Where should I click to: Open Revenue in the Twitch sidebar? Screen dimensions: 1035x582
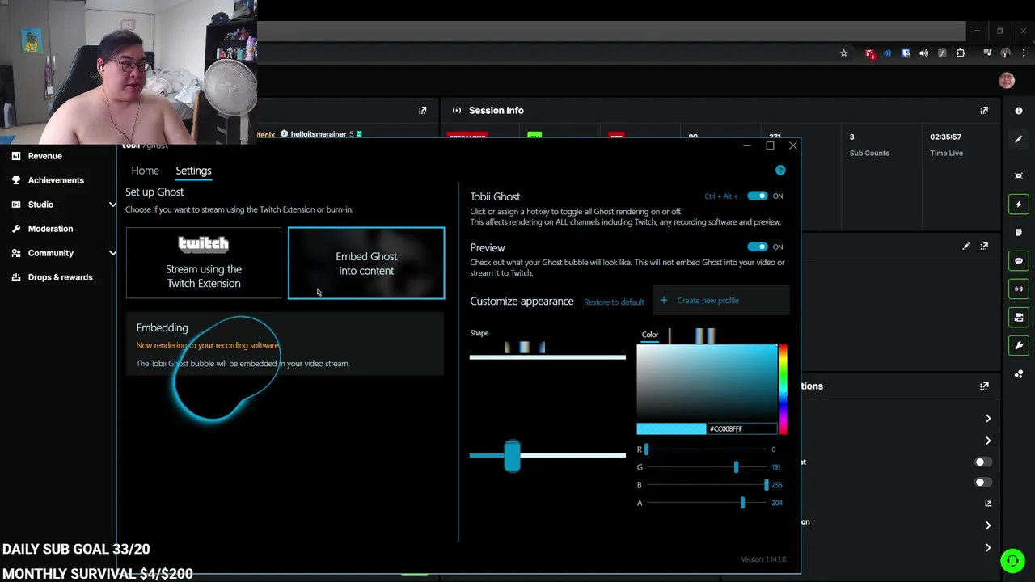coord(44,156)
